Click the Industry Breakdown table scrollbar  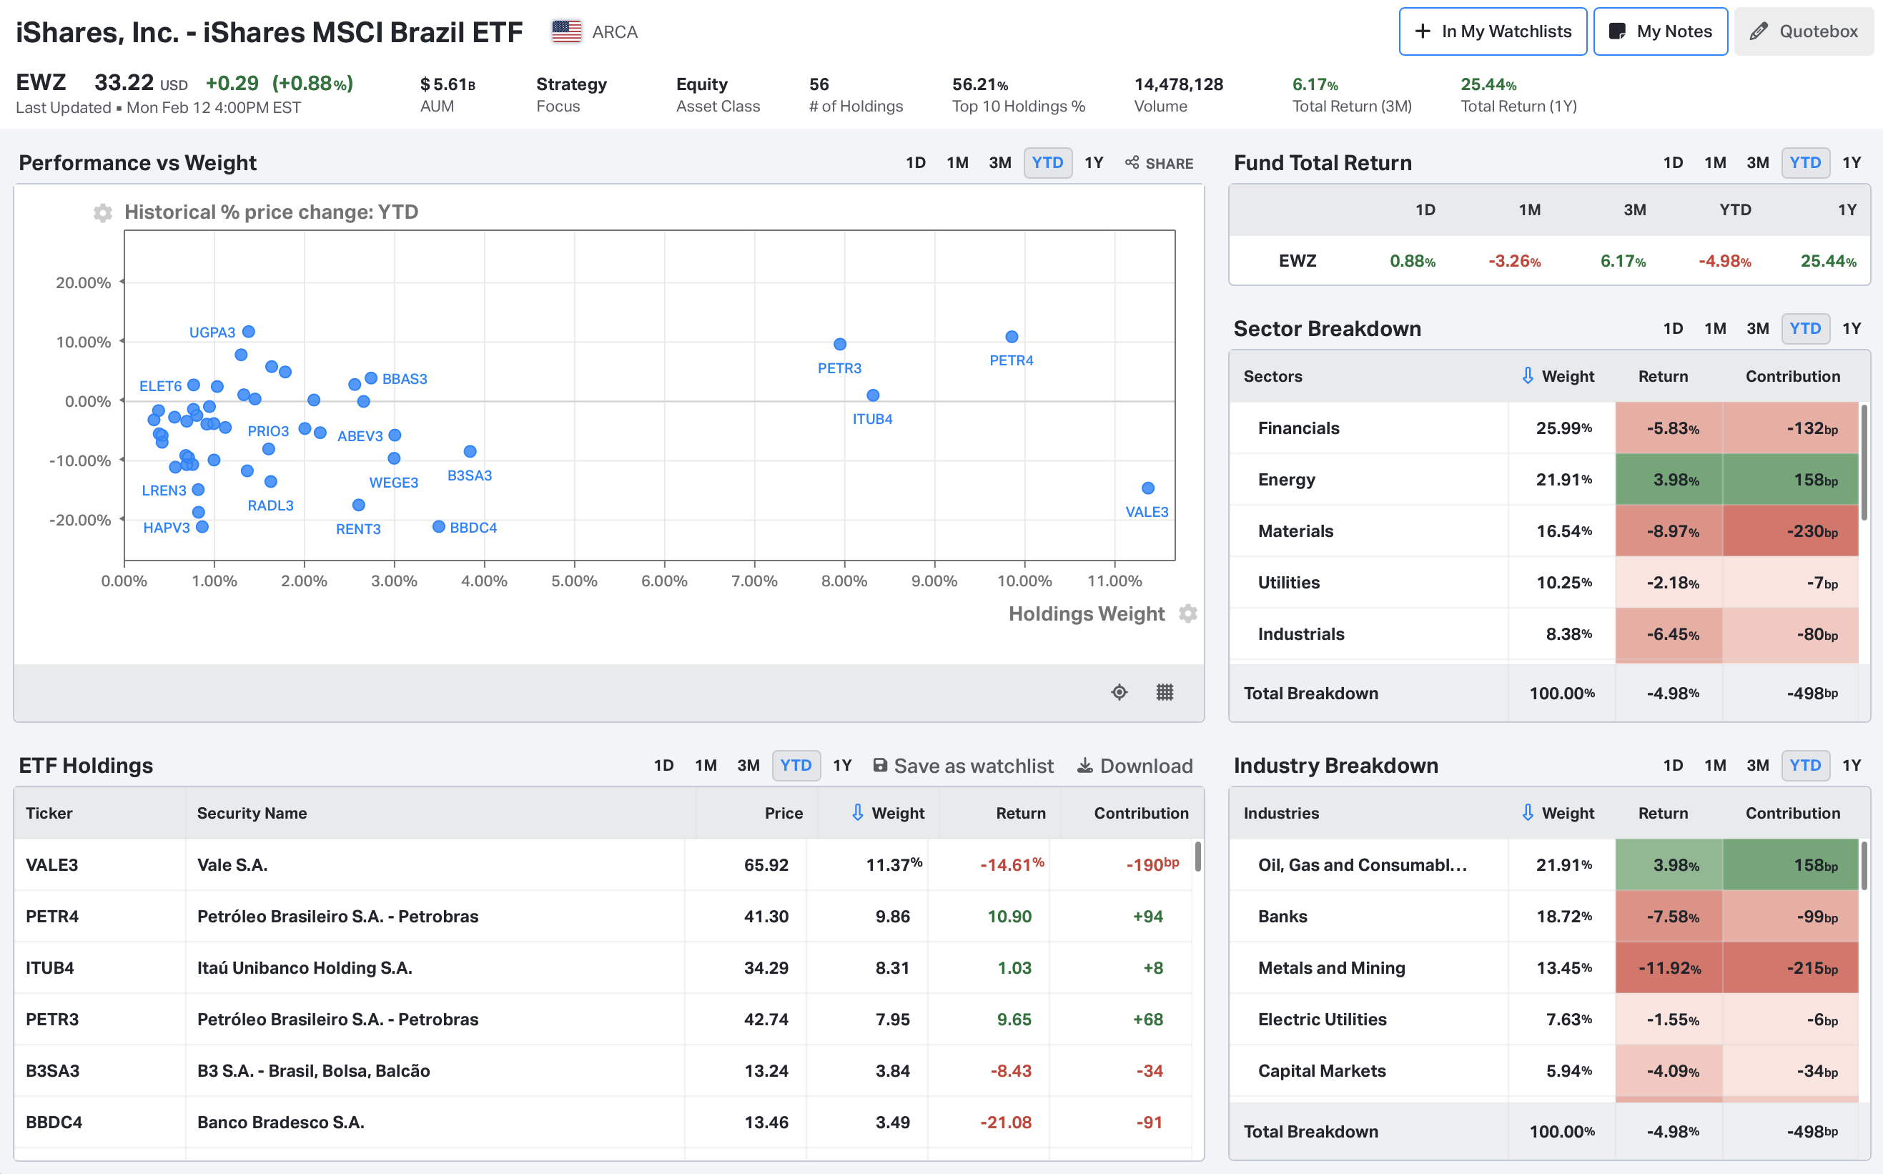(x=1864, y=865)
